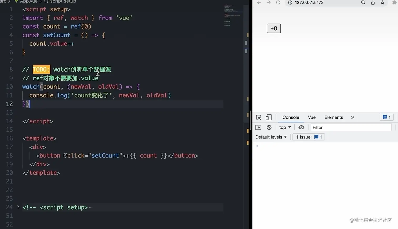Switch to the Vue devtools tab
This screenshot has width=398, height=229.
(x=312, y=117)
